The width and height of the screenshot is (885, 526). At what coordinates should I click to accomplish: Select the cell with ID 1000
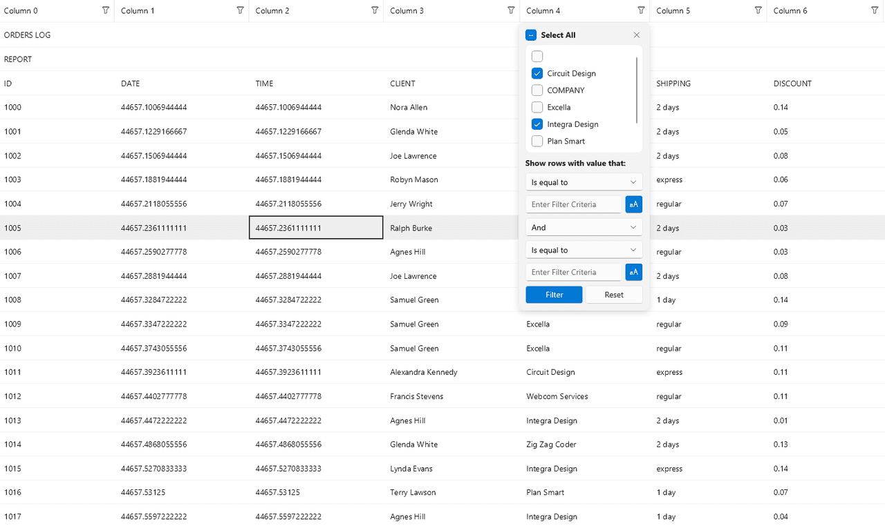pyautogui.click(x=57, y=108)
